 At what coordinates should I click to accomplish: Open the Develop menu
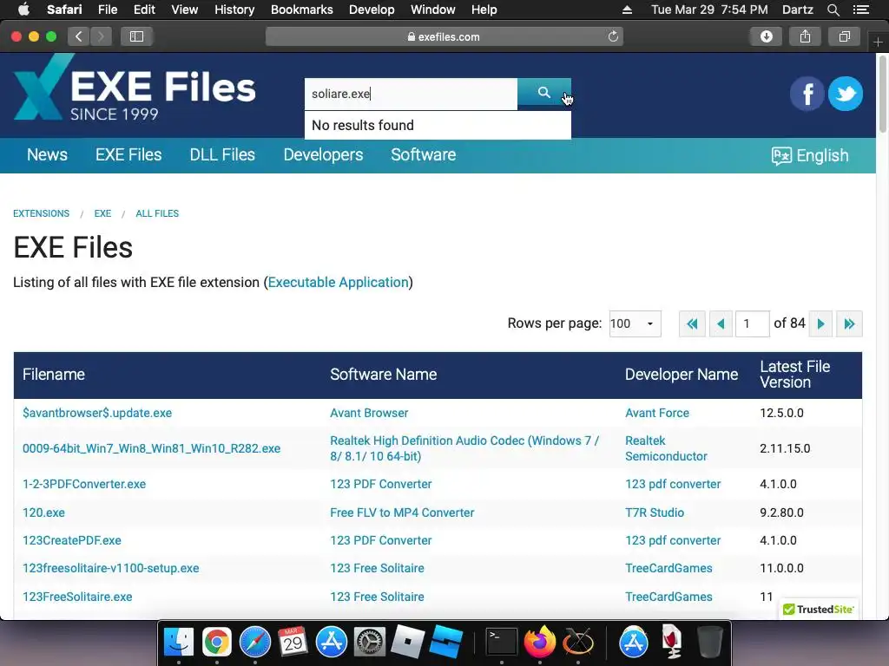coord(372,10)
